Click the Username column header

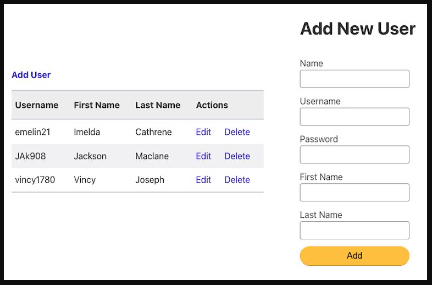point(37,105)
